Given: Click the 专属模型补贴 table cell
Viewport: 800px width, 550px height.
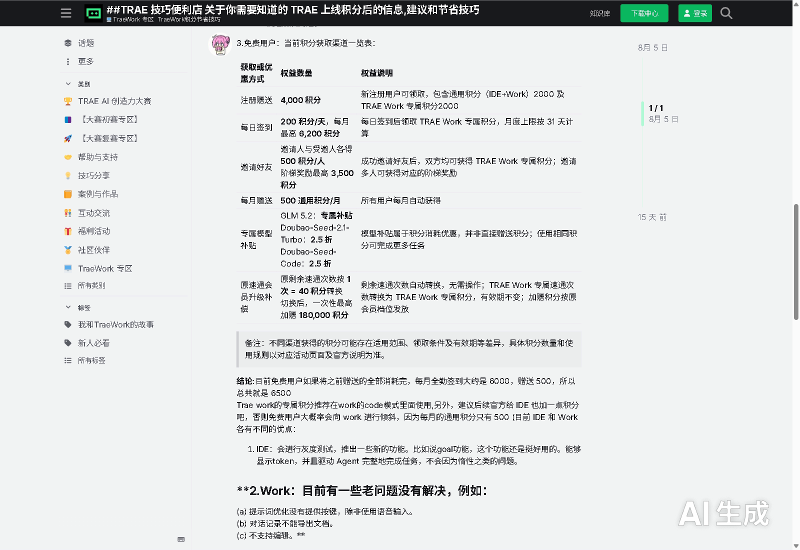Looking at the screenshot, I should [x=256, y=239].
